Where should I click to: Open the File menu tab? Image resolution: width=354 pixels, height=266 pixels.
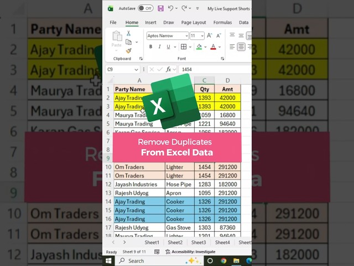[113, 22]
